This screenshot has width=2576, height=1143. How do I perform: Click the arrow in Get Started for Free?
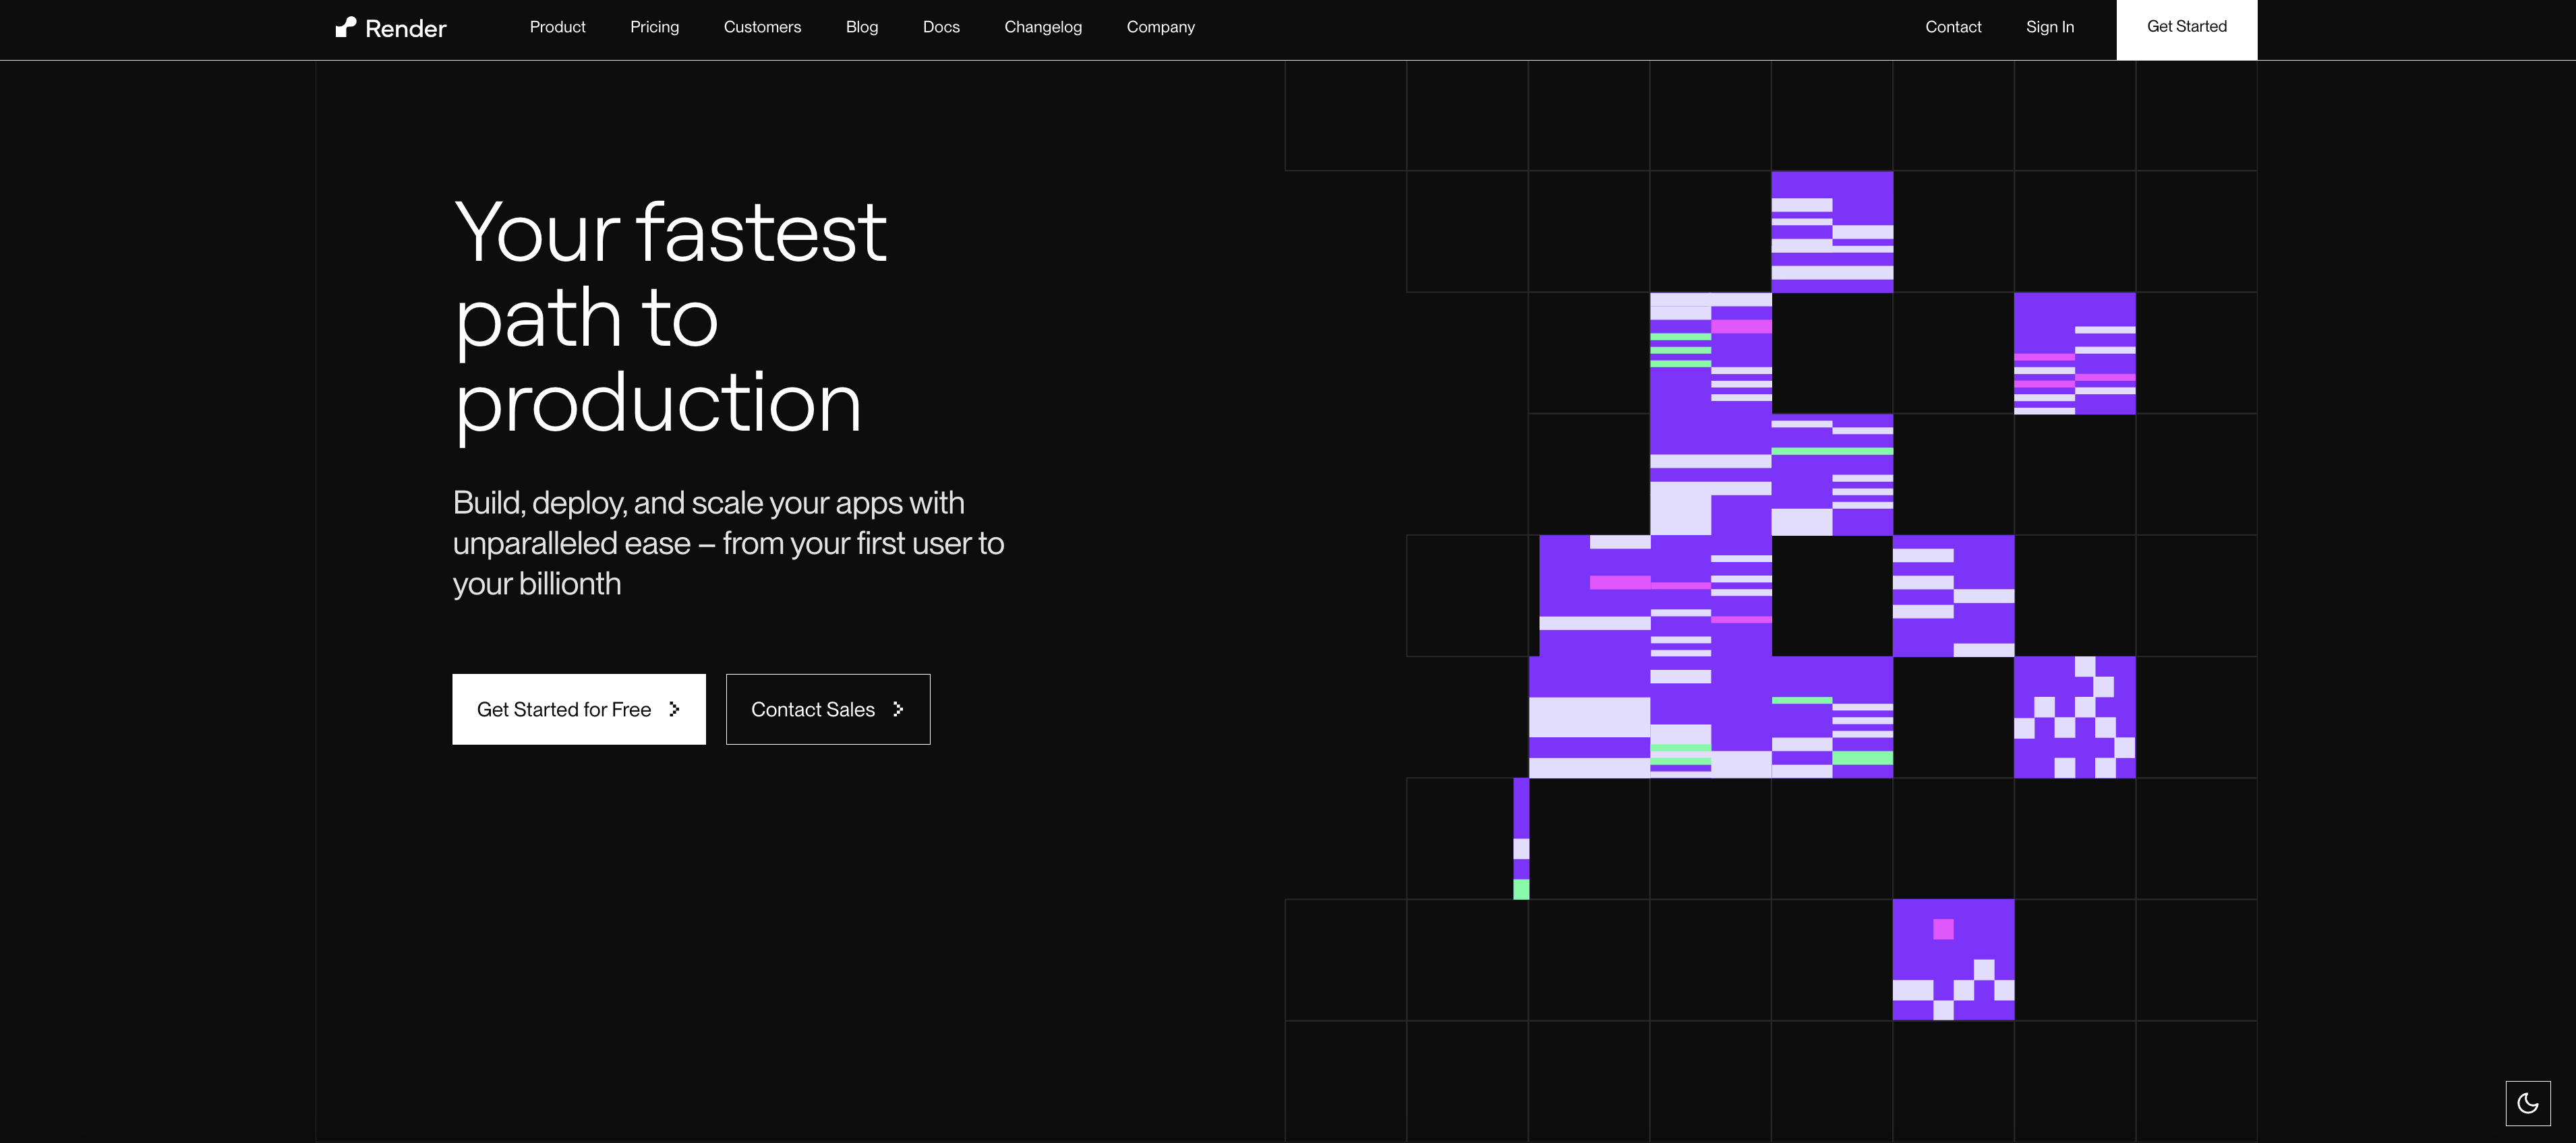(674, 710)
